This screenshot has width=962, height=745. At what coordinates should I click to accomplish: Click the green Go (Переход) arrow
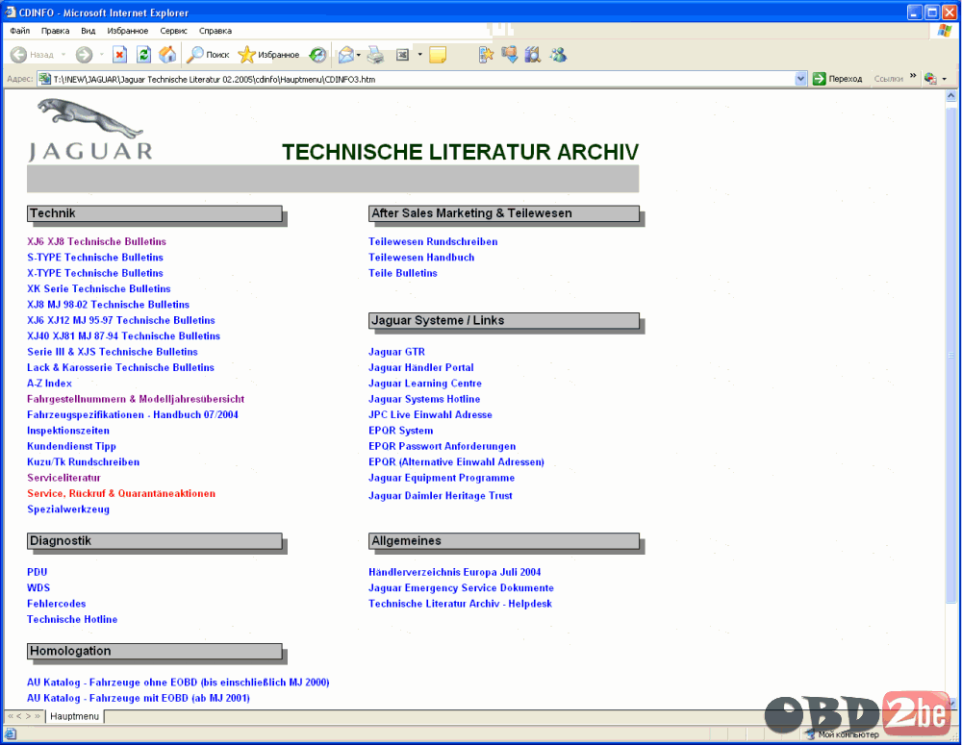pyautogui.click(x=819, y=79)
